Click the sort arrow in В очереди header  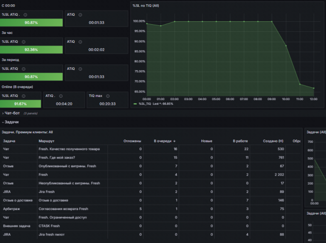coord(175,141)
